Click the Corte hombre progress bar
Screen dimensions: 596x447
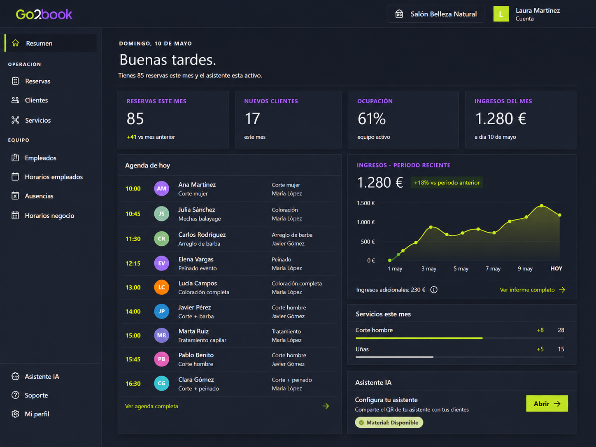tap(460, 338)
